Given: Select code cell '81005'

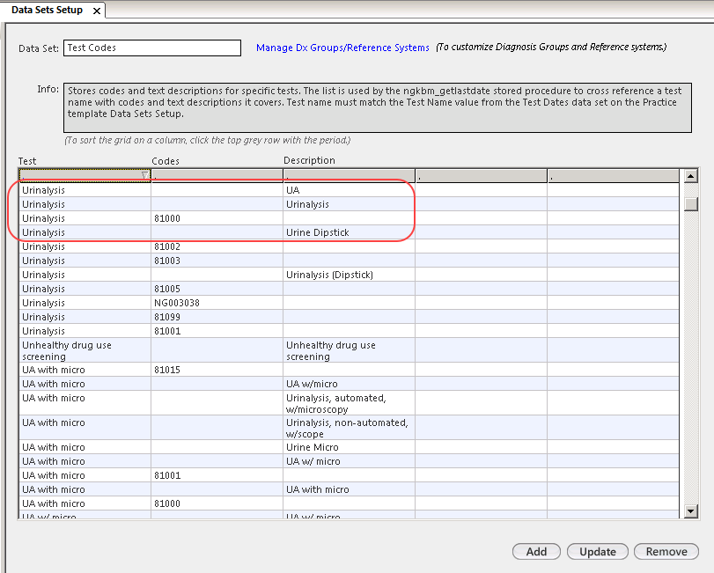Looking at the screenshot, I should click(217, 289).
